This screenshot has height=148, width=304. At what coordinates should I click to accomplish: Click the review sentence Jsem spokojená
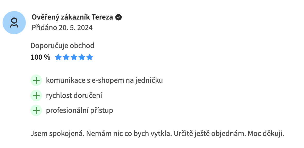pyautogui.click(x=58, y=134)
